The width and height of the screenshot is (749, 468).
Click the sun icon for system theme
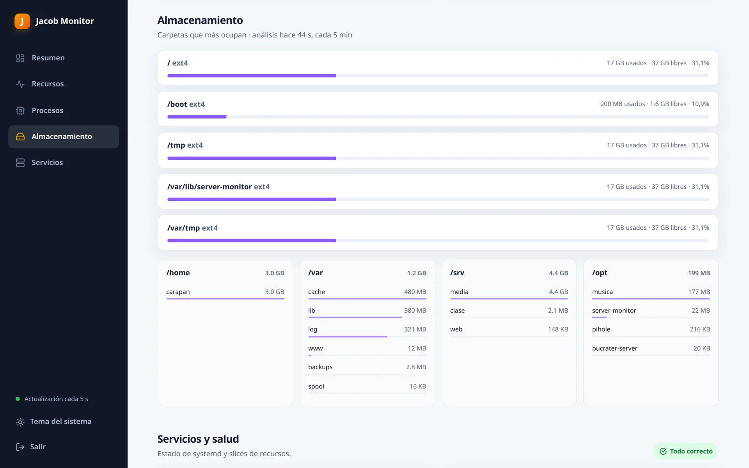[x=20, y=422]
